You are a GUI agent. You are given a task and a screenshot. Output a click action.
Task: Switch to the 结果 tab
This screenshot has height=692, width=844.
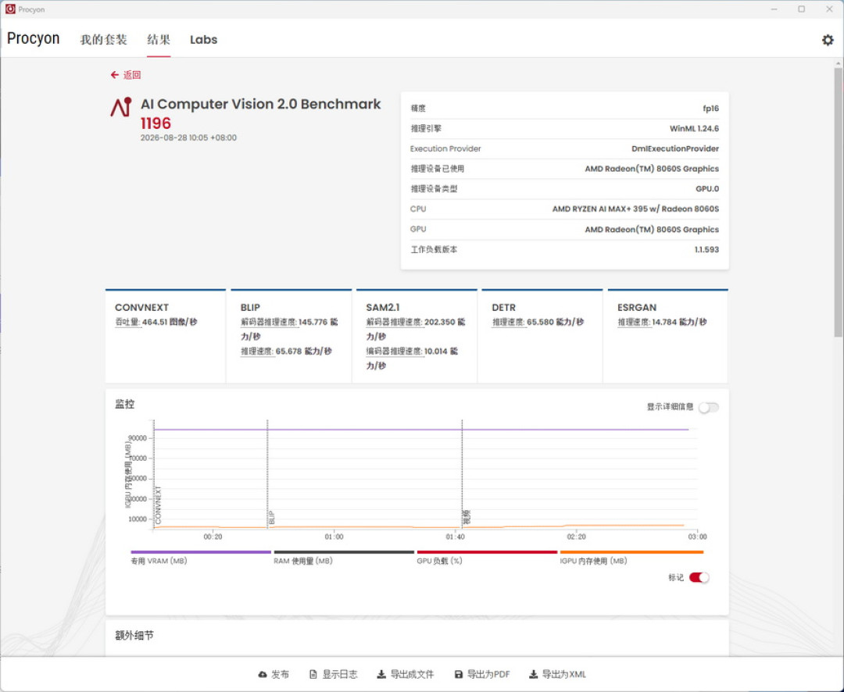click(x=159, y=40)
